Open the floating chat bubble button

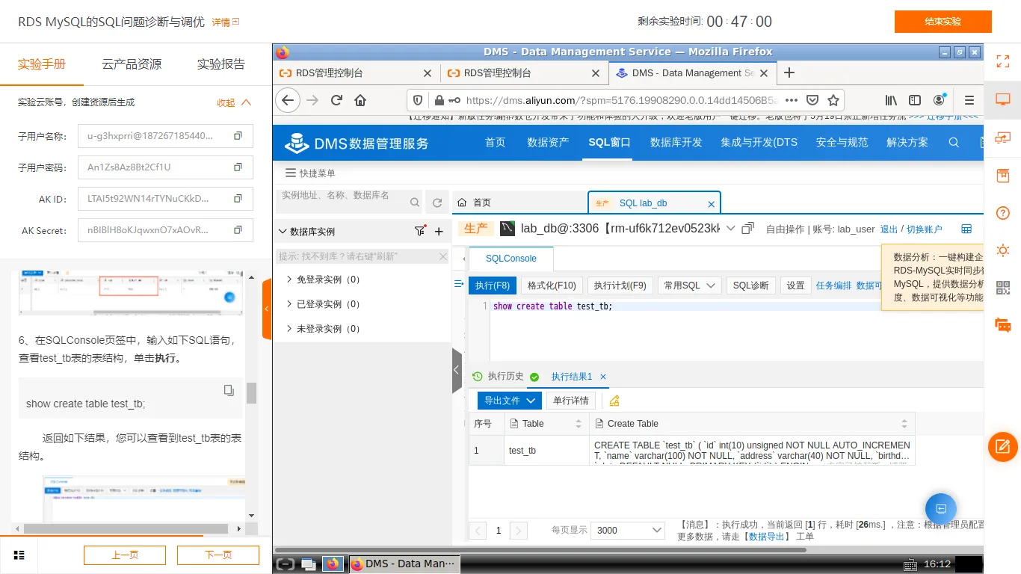pyautogui.click(x=941, y=509)
